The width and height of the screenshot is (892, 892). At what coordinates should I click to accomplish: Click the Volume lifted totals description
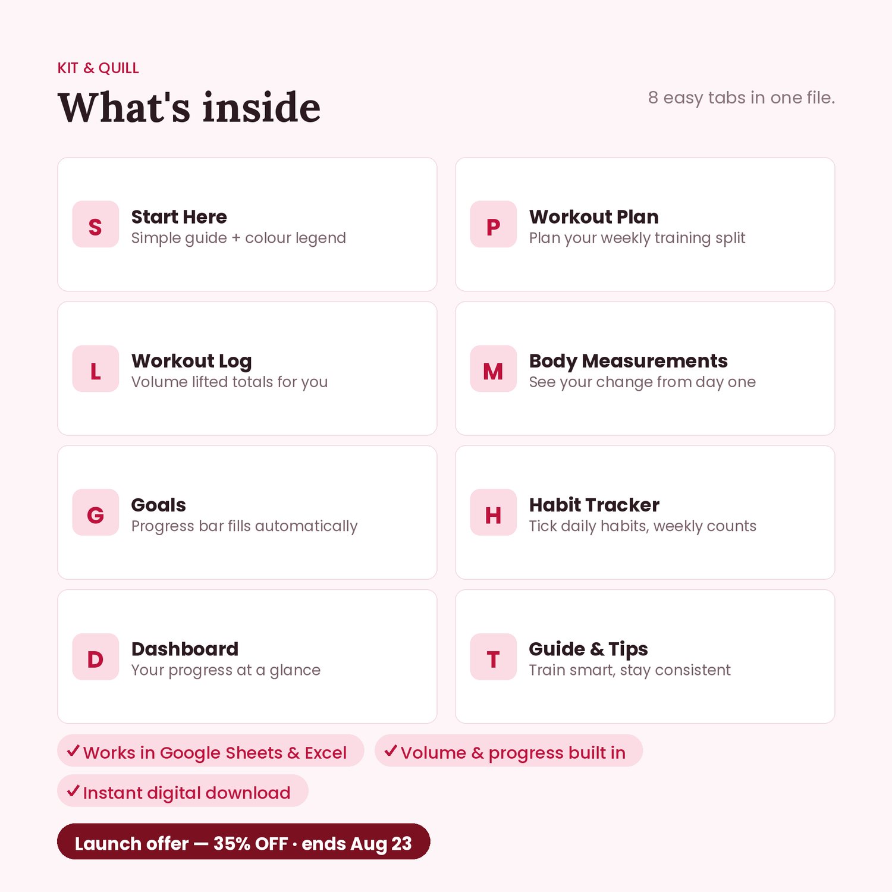click(x=230, y=382)
